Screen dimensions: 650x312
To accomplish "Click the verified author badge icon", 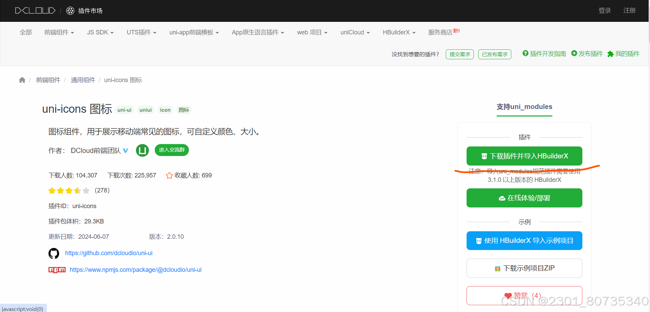I will point(126,151).
